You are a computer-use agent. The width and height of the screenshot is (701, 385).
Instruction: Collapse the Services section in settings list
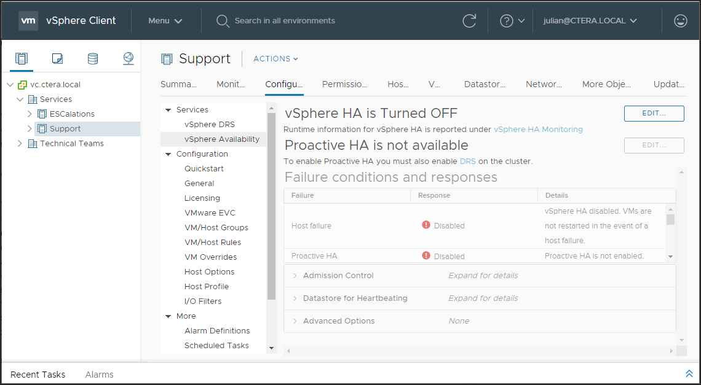pos(168,110)
